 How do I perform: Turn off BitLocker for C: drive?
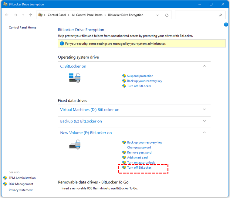[x=139, y=86]
